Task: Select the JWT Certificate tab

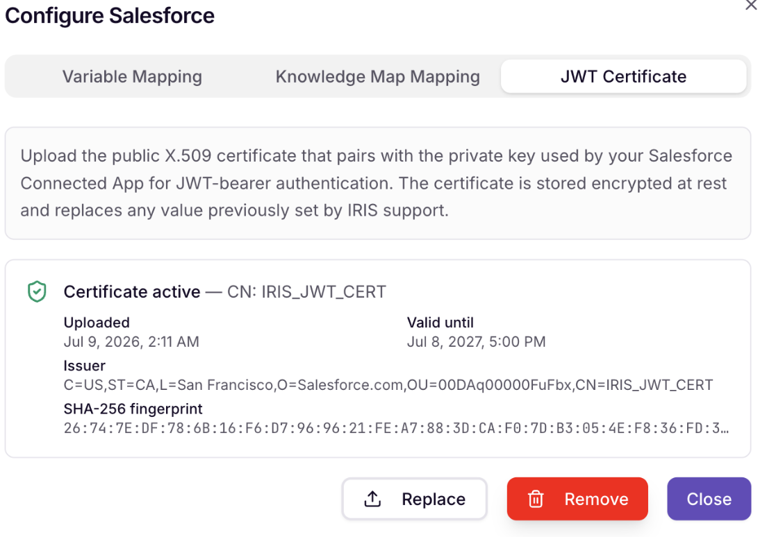Action: pyautogui.click(x=623, y=77)
